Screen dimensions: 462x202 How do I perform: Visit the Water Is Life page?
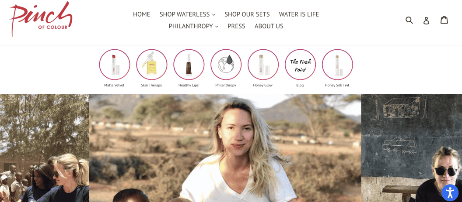pos(299,14)
